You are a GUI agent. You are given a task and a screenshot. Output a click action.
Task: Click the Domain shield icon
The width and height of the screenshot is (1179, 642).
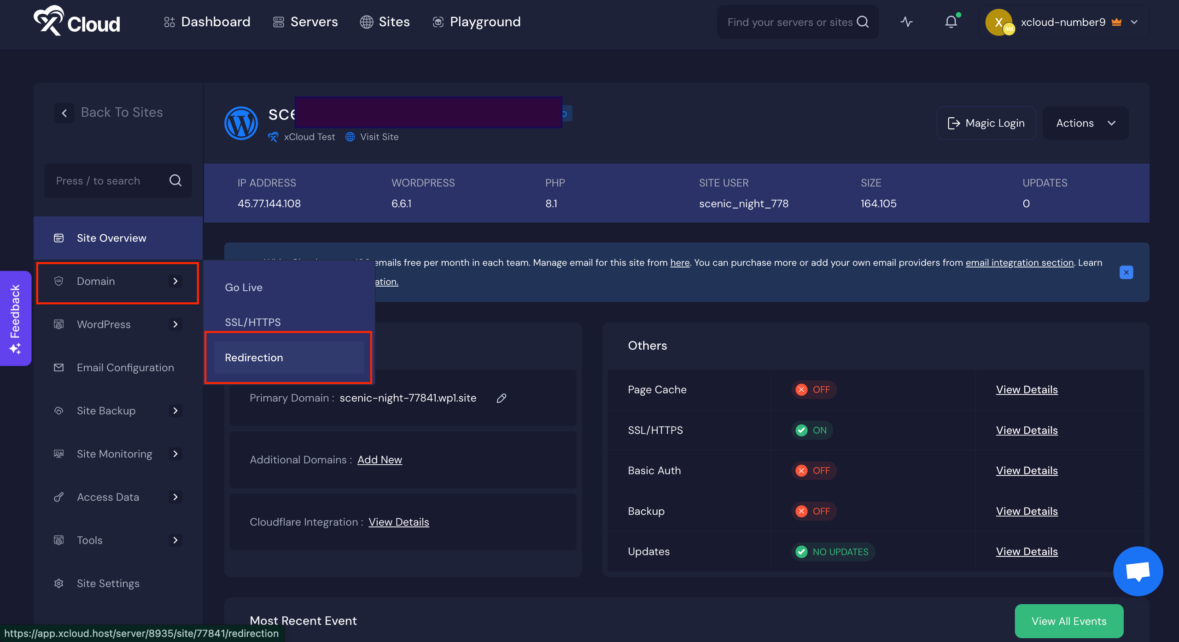tap(58, 281)
